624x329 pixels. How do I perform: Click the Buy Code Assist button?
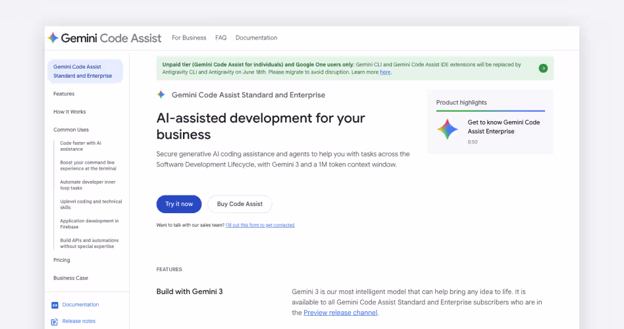pyautogui.click(x=240, y=204)
